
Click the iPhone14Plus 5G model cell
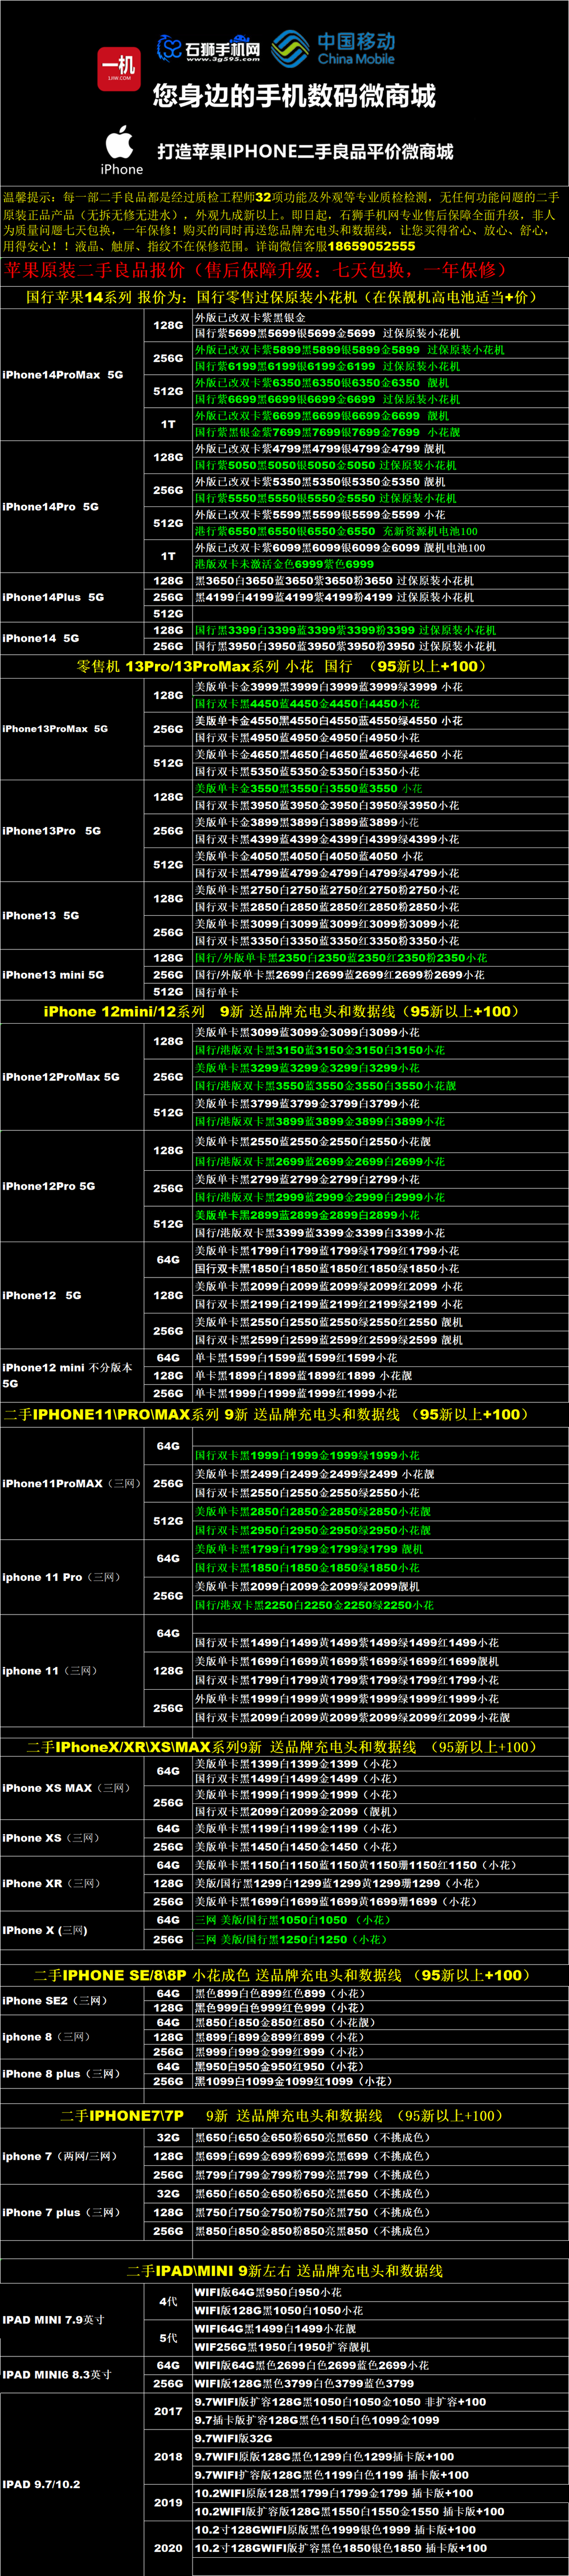(72, 597)
